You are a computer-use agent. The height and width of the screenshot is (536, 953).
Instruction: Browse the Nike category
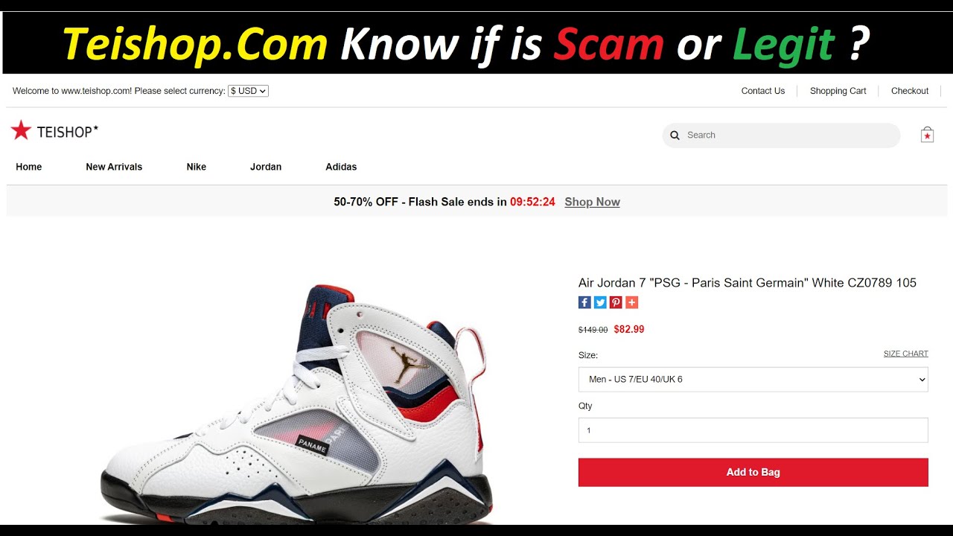pyautogui.click(x=197, y=167)
